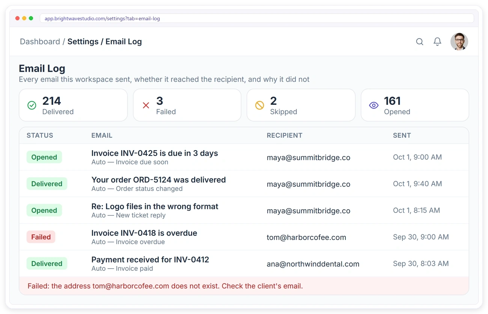
Task: Click the browser address bar
Action: [257, 18]
